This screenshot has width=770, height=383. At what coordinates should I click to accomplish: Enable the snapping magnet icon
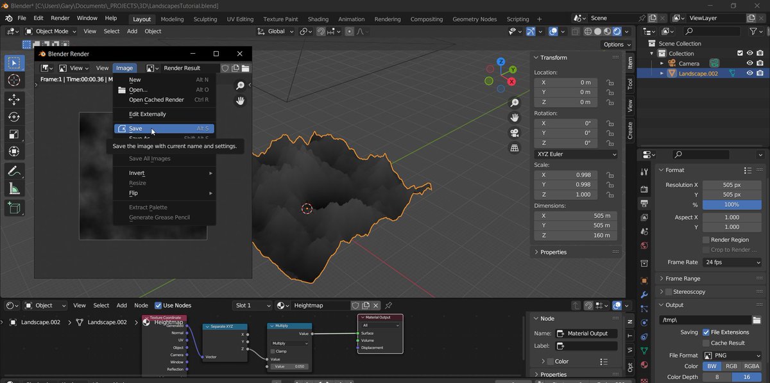(321, 31)
